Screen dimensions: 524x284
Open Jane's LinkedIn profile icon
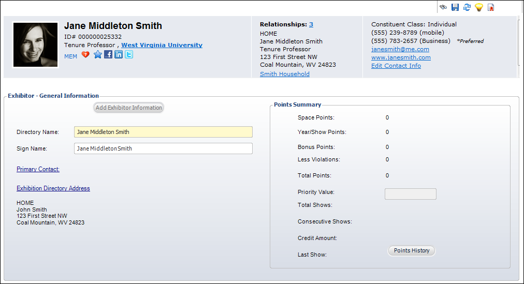pos(118,54)
